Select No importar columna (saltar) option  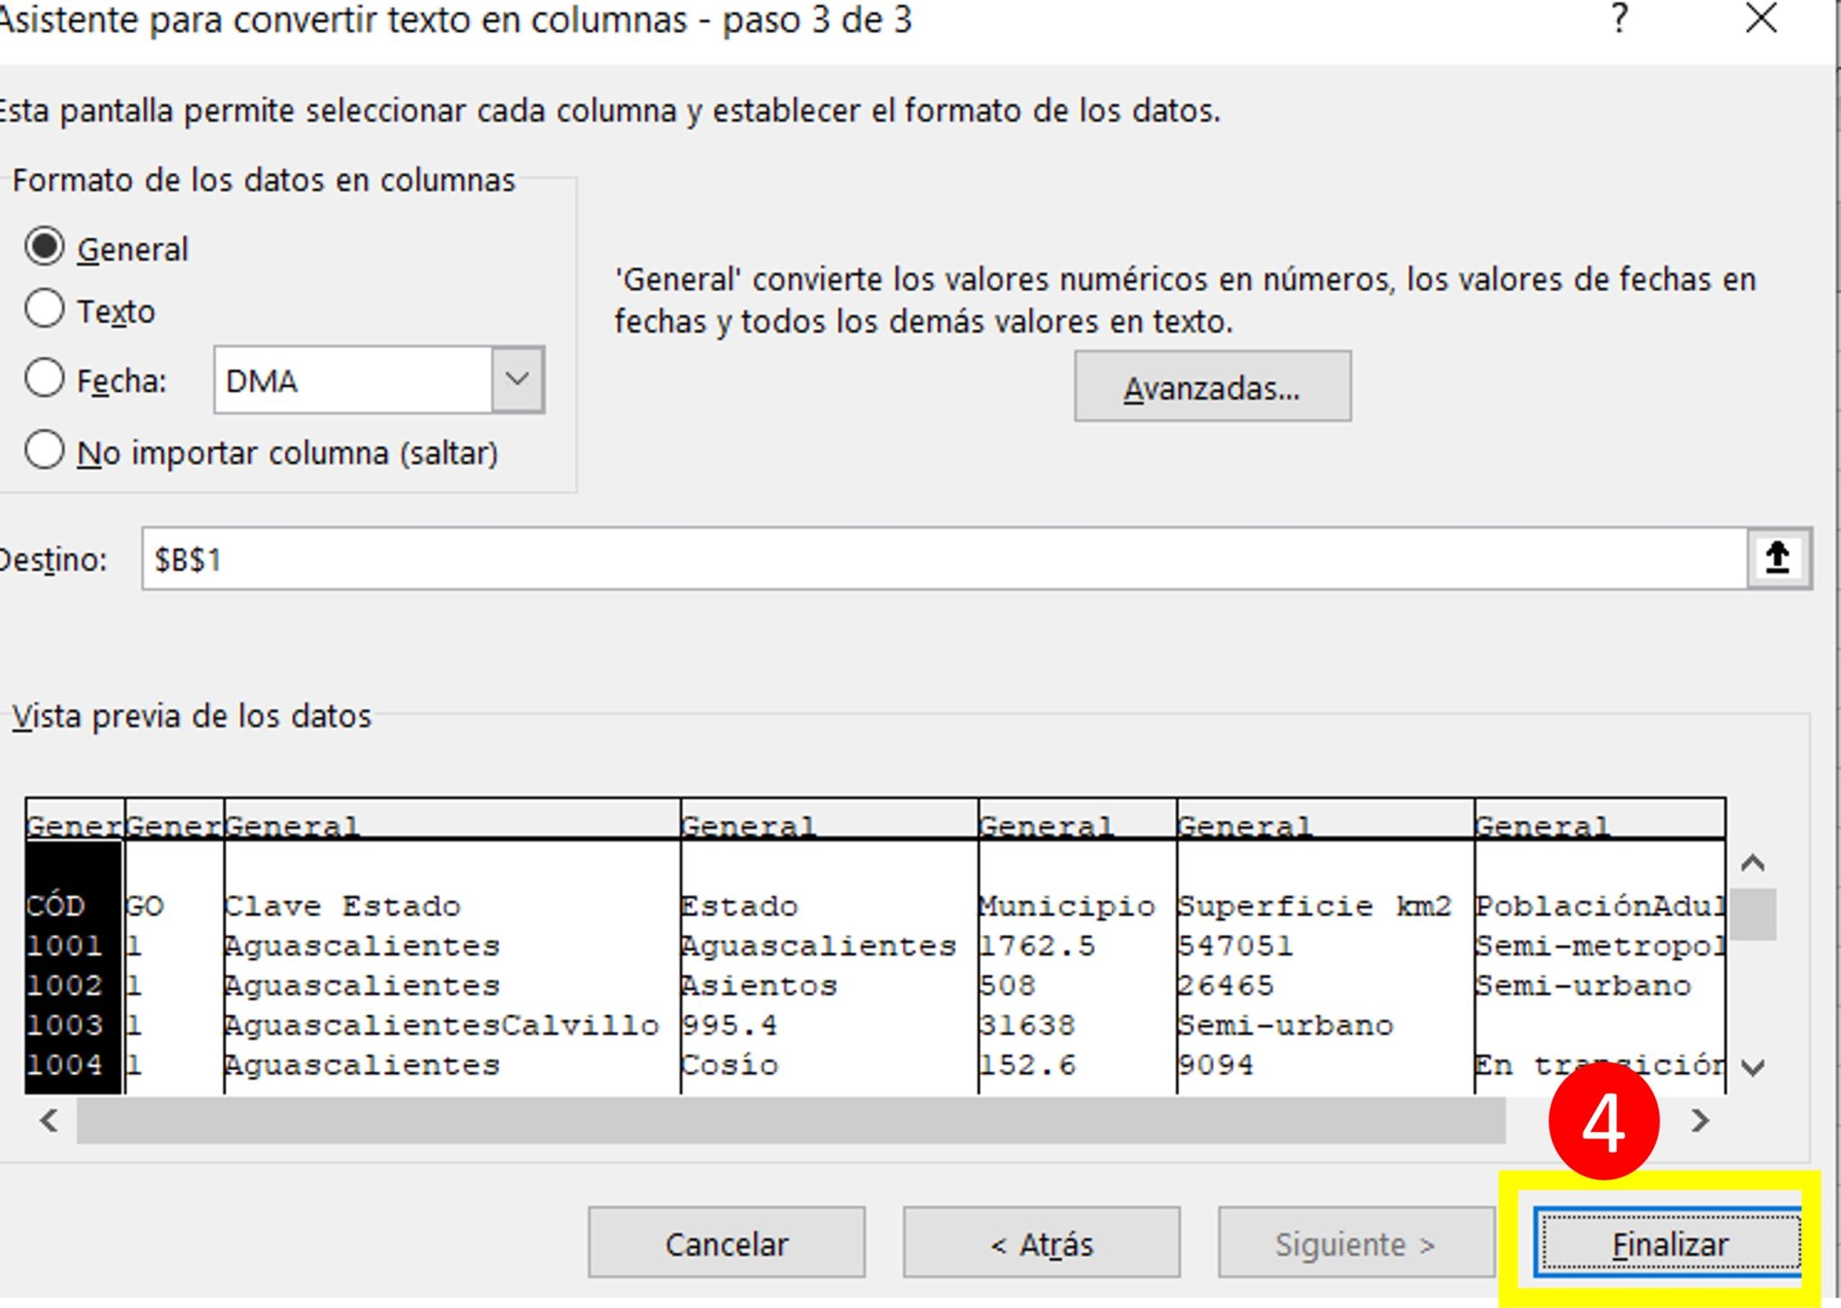[45, 450]
